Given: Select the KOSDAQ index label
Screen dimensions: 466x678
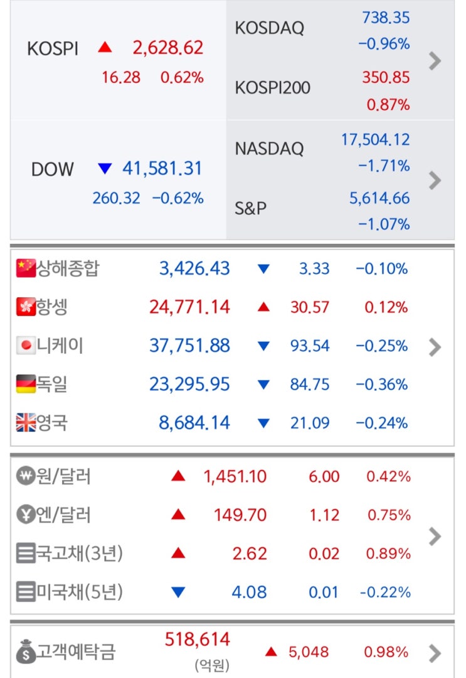Looking at the screenshot, I should point(269,28).
